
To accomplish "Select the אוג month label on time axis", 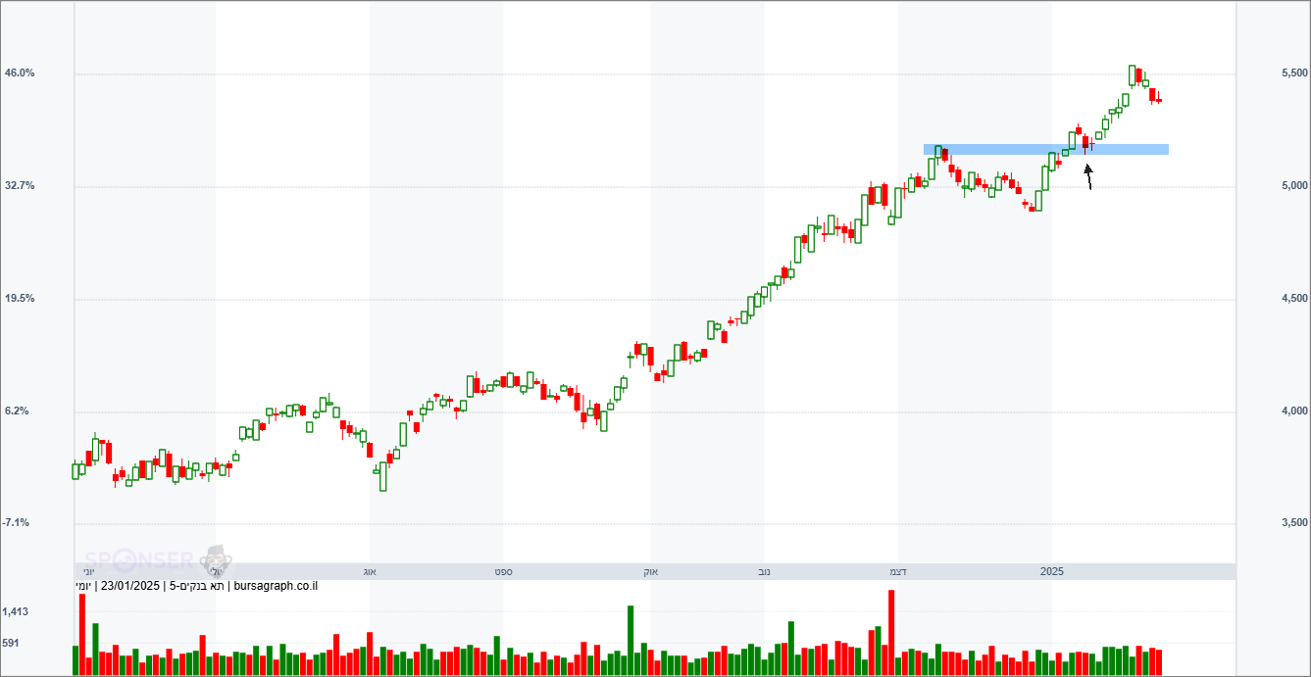I will 370,571.
